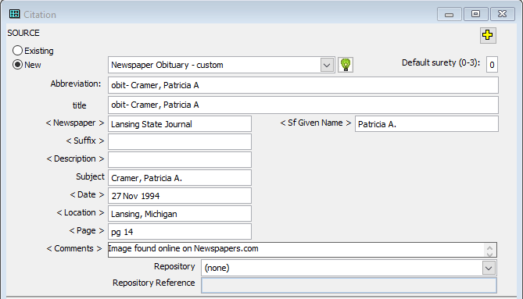Click the title input field
The width and height of the screenshot is (523, 299).
pos(303,105)
